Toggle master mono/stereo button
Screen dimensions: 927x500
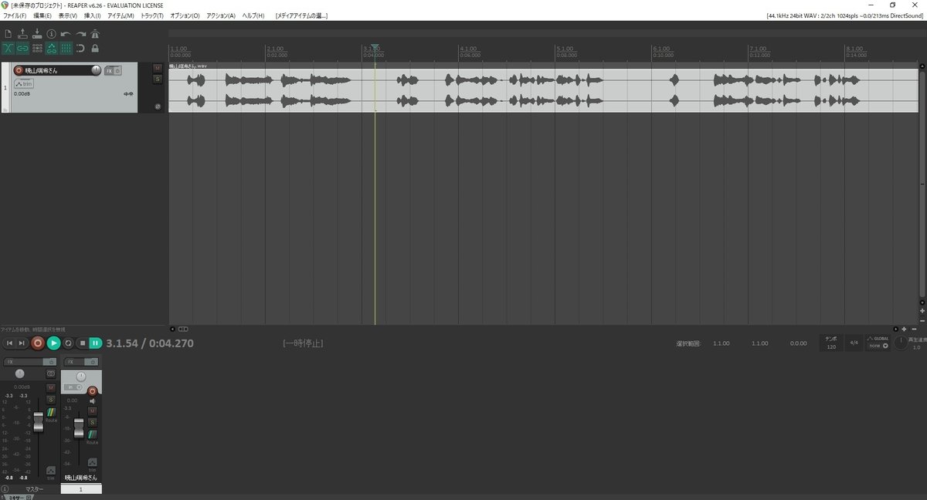click(x=51, y=373)
